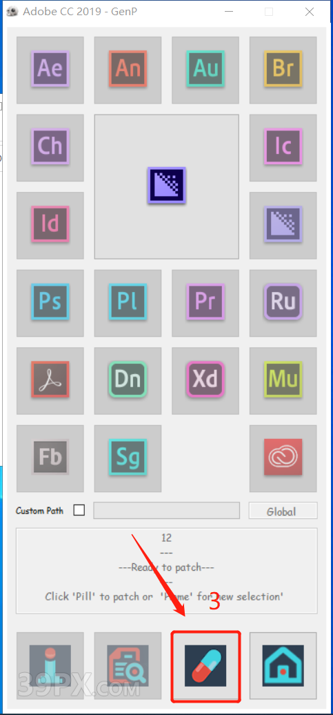Image resolution: width=333 pixels, height=715 pixels.
Task: Select the Adobe XD icon
Action: (x=205, y=381)
